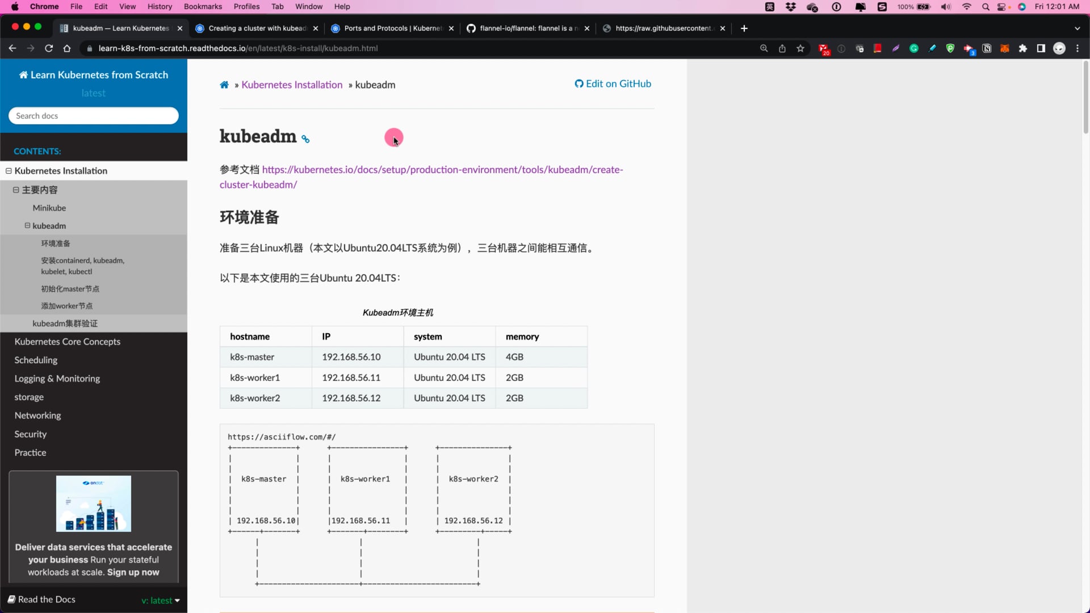Image resolution: width=1090 pixels, height=613 pixels.
Task: Open a new tab with plus icon
Action: (x=744, y=28)
